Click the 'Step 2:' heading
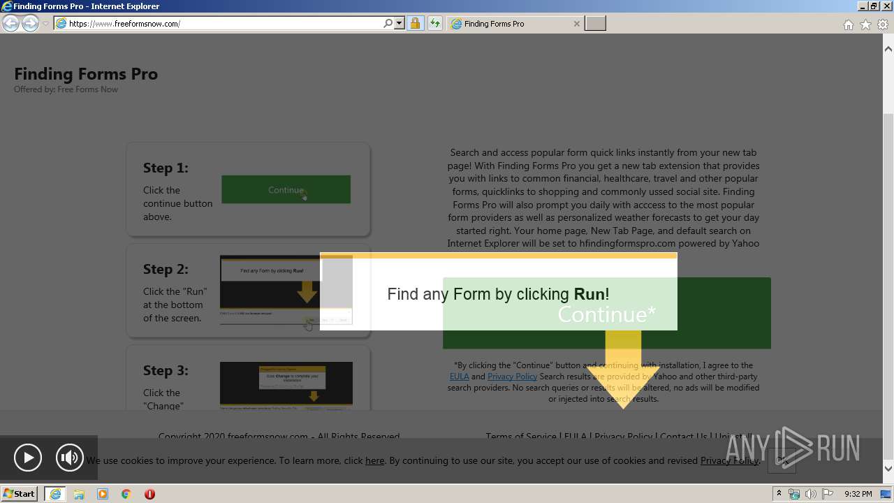 [x=166, y=269]
